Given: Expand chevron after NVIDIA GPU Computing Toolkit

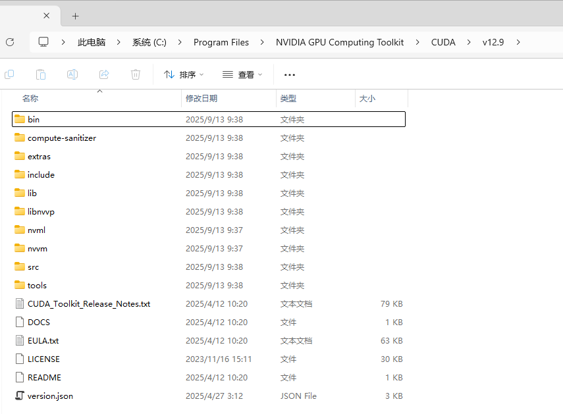Looking at the screenshot, I should pyautogui.click(x=417, y=42).
